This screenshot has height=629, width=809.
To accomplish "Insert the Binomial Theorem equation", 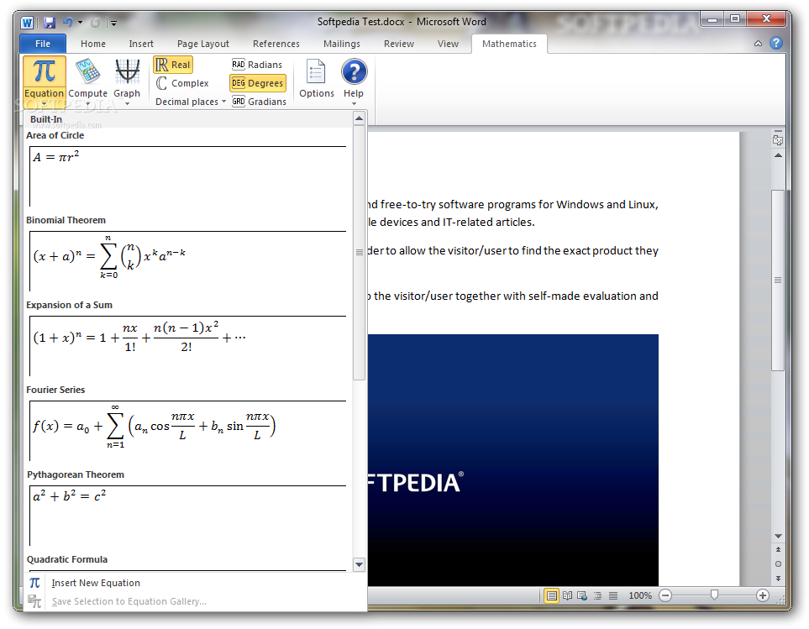I will click(x=187, y=261).
